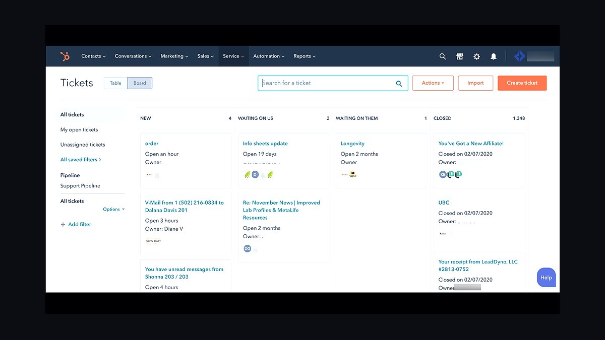This screenshot has height=340, width=605.
Task: Click the Import button
Action: click(475, 83)
